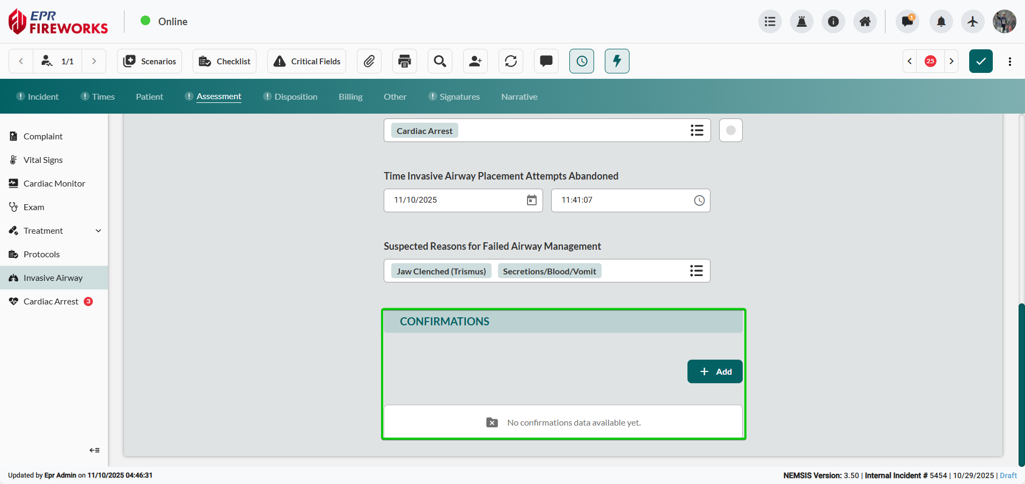Open the search magnifier tool
Screen dimensions: 1025x484
(440, 61)
